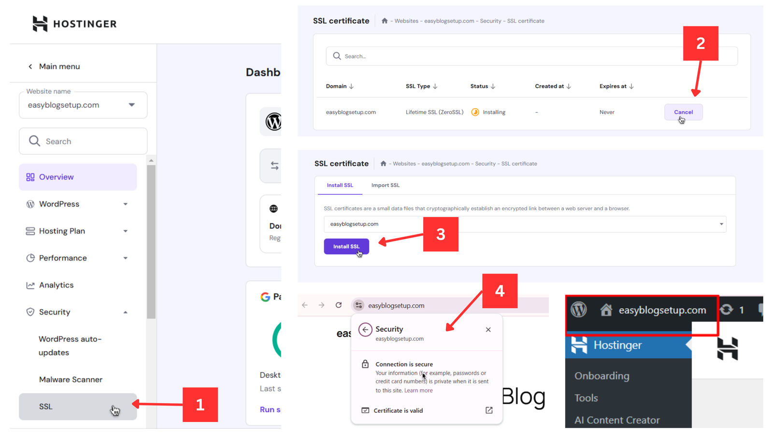
Task: Click the updates icon in admin bar
Action: (727, 310)
